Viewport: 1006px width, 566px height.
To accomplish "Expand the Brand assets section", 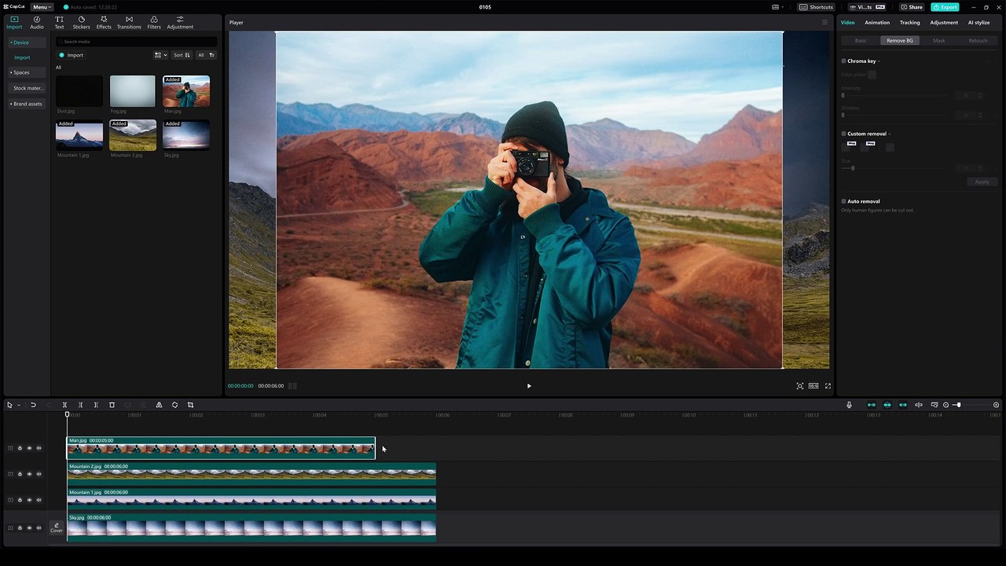I will 27,104.
